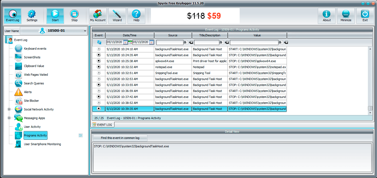Open My Account from toolbar

(98, 16)
